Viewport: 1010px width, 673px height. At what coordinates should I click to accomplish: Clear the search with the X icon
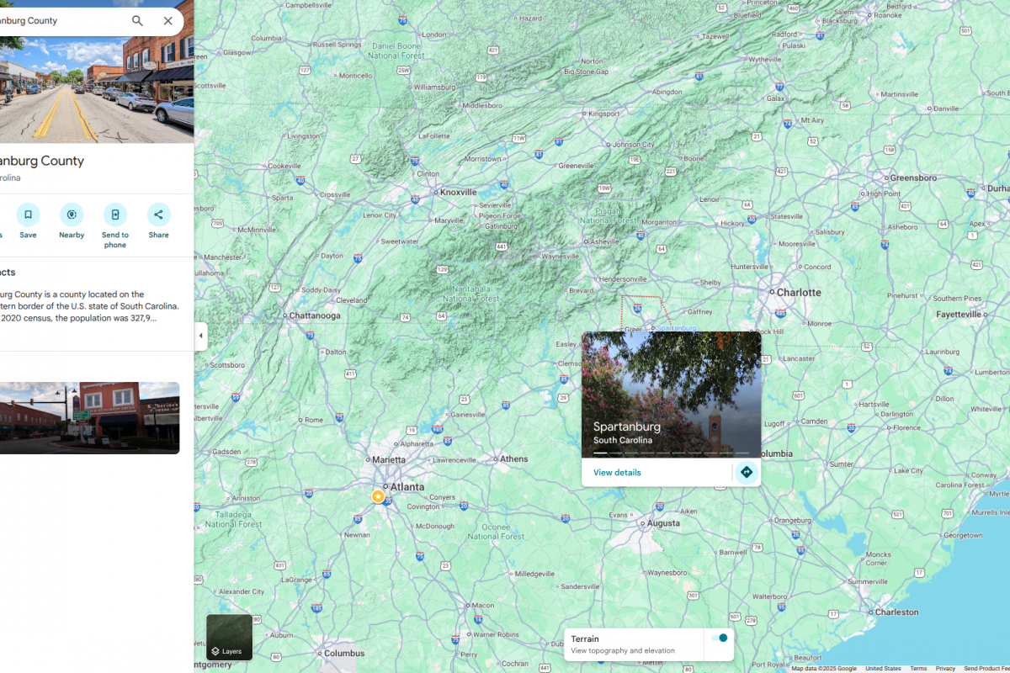(167, 21)
